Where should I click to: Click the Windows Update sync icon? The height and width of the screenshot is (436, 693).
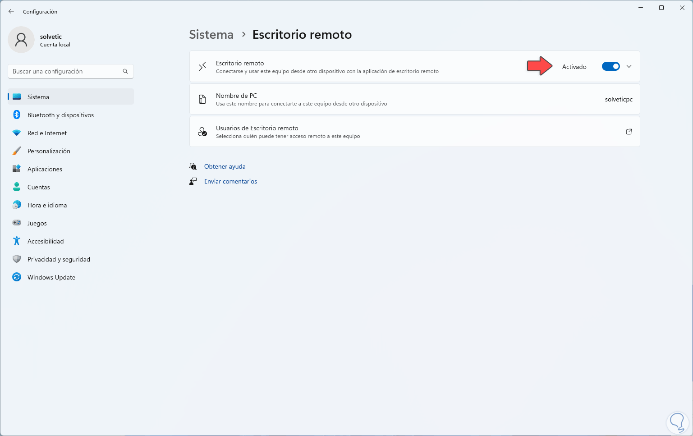pos(17,277)
